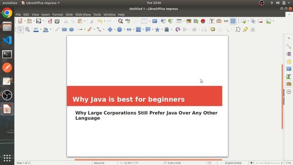The image size is (293, 165).
Task: Click the subtitle about Large Corporations
Action: [x=146, y=115]
